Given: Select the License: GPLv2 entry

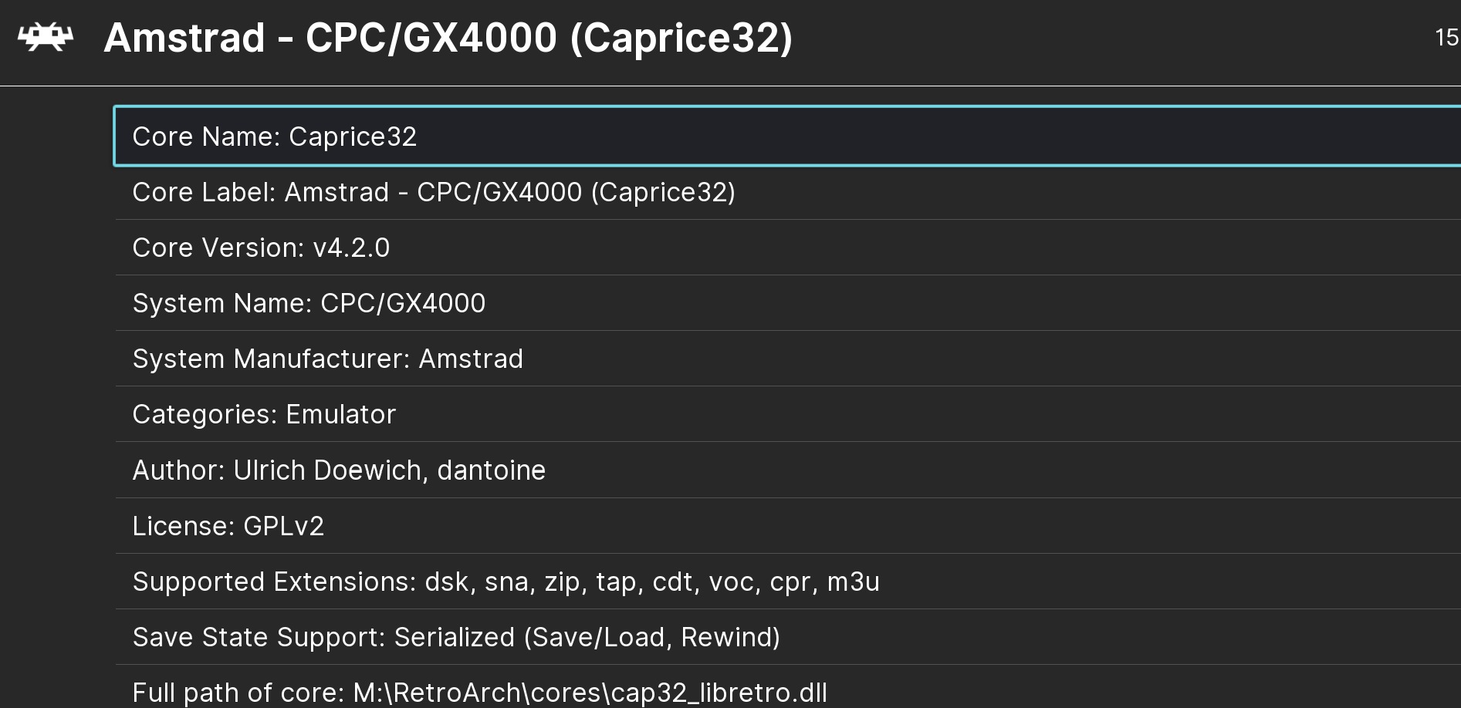Looking at the screenshot, I should 787,526.
